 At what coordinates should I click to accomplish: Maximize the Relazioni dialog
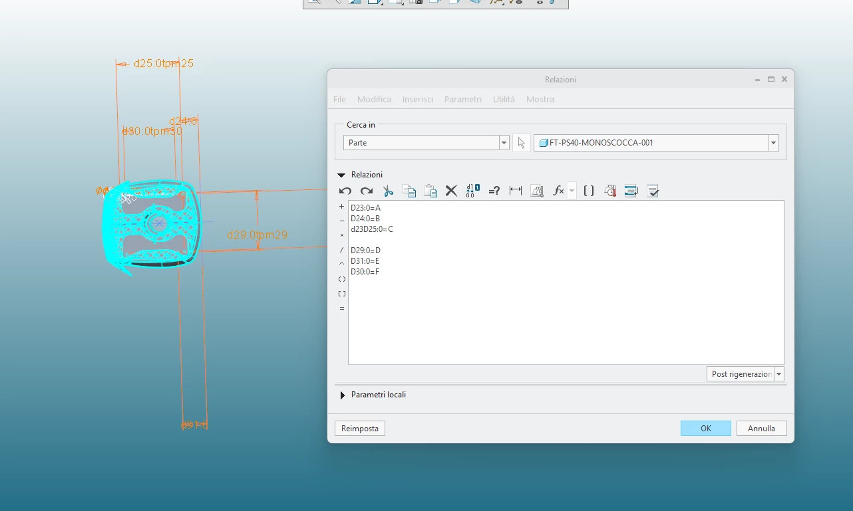coord(771,79)
